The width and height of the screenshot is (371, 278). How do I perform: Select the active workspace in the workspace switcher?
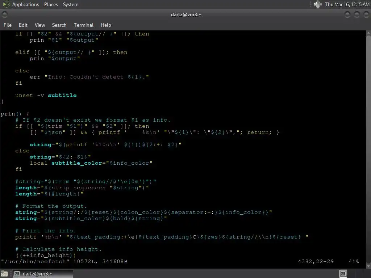click(343, 274)
